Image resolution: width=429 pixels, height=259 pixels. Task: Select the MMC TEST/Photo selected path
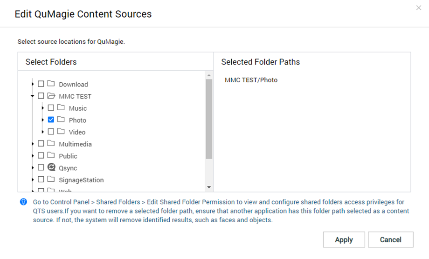click(251, 80)
